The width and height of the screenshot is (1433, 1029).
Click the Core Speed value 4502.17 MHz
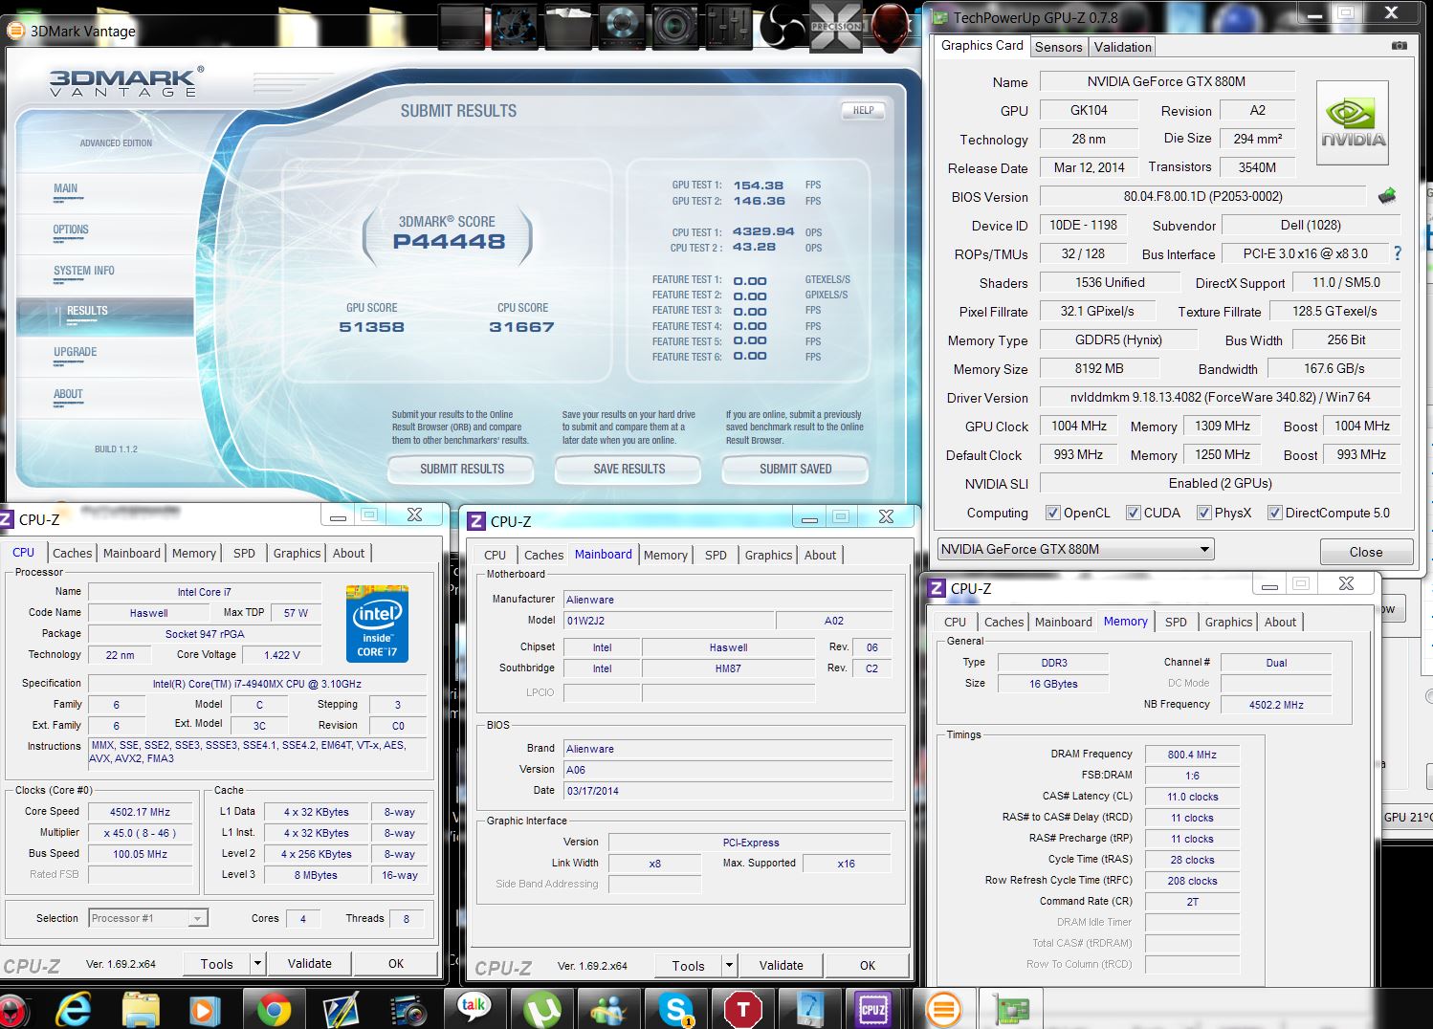[x=140, y=811]
